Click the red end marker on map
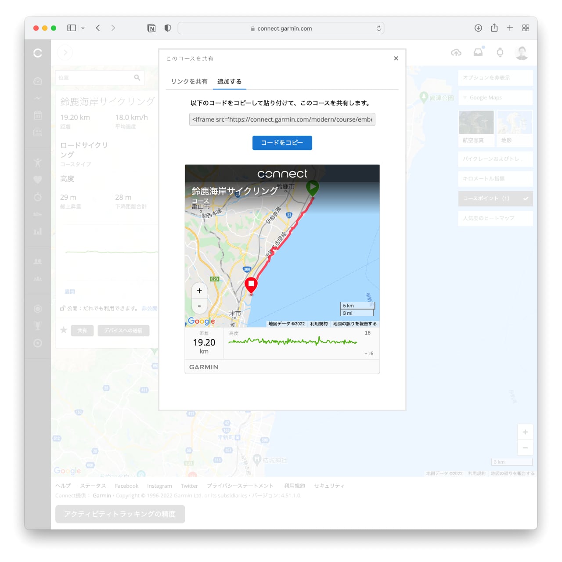The height and width of the screenshot is (562, 562). [x=251, y=285]
